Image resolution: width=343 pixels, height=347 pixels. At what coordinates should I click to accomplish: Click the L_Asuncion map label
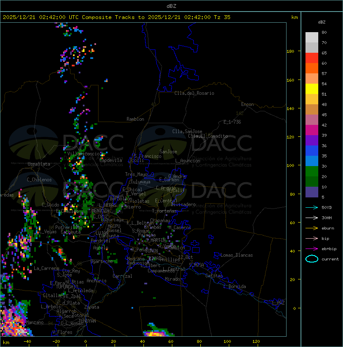point(188,161)
